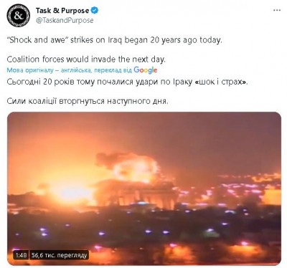Open the Task & Purpose ampersand avatar
This screenshot has width=287, height=268.
(19, 16)
